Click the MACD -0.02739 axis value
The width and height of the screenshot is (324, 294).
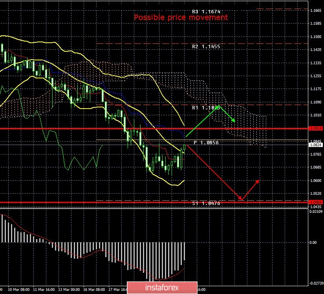coord(316,283)
